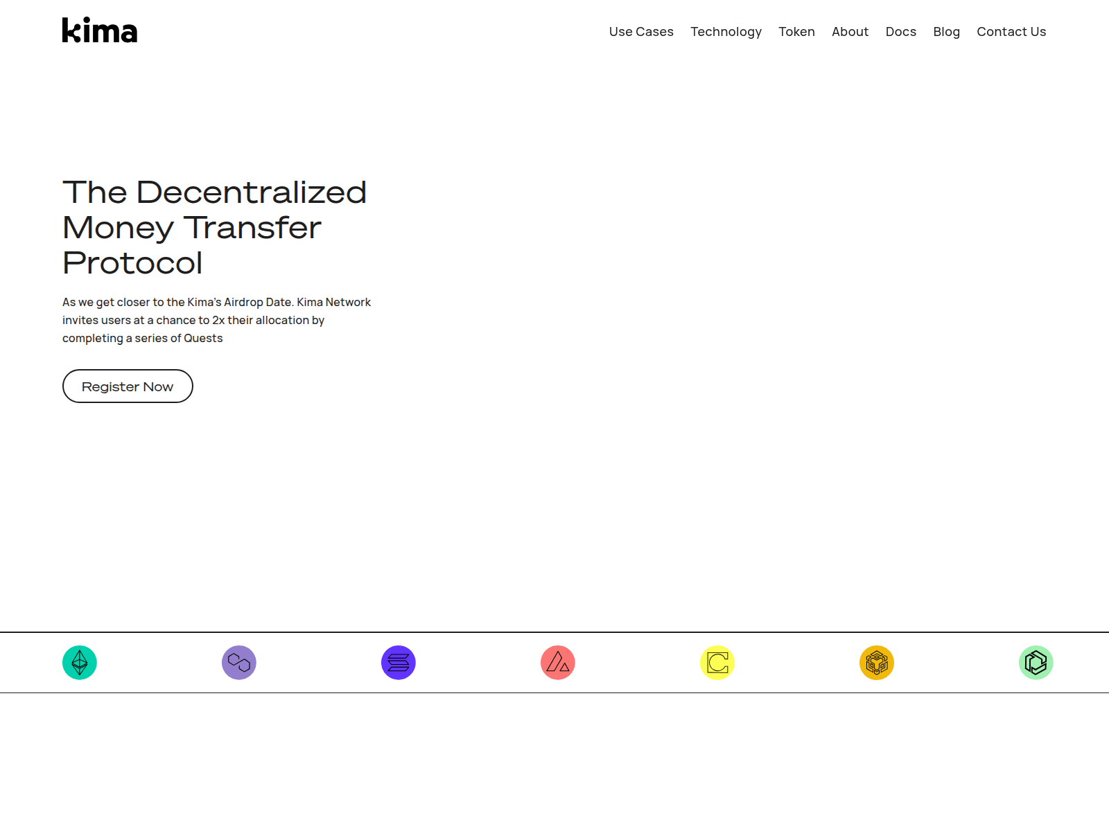Select the red Avalanche chain icon
The height and width of the screenshot is (831, 1109).
click(558, 663)
